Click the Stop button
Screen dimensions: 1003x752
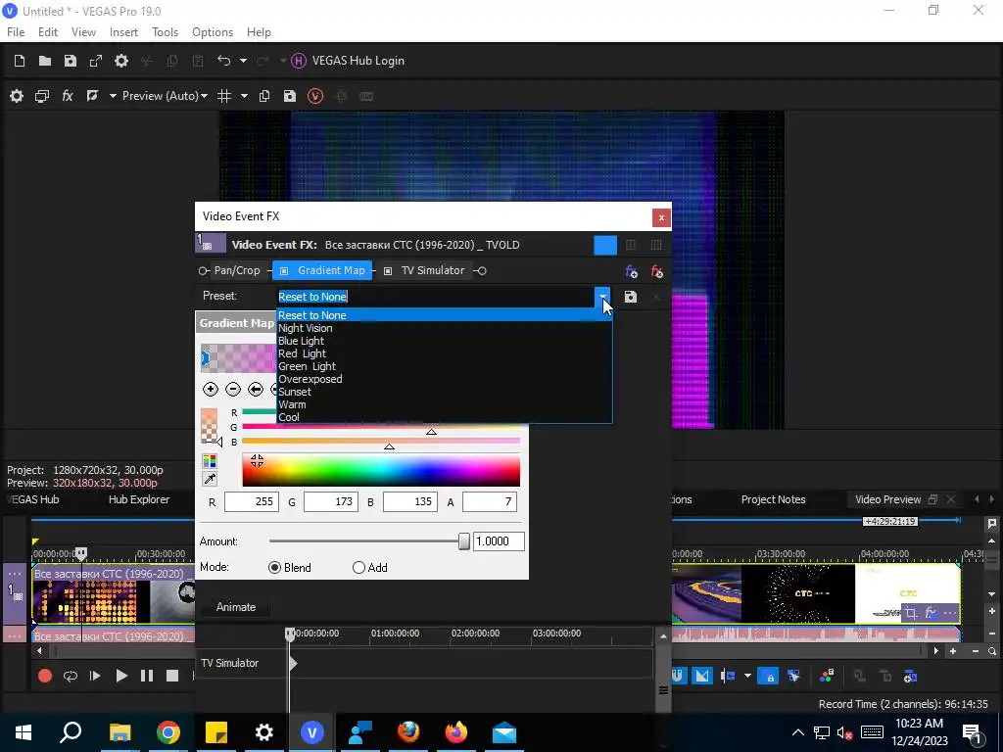[172, 676]
